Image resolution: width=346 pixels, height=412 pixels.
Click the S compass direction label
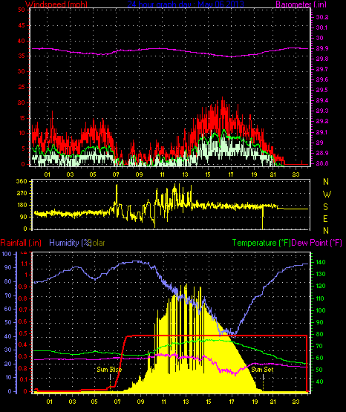325,207
